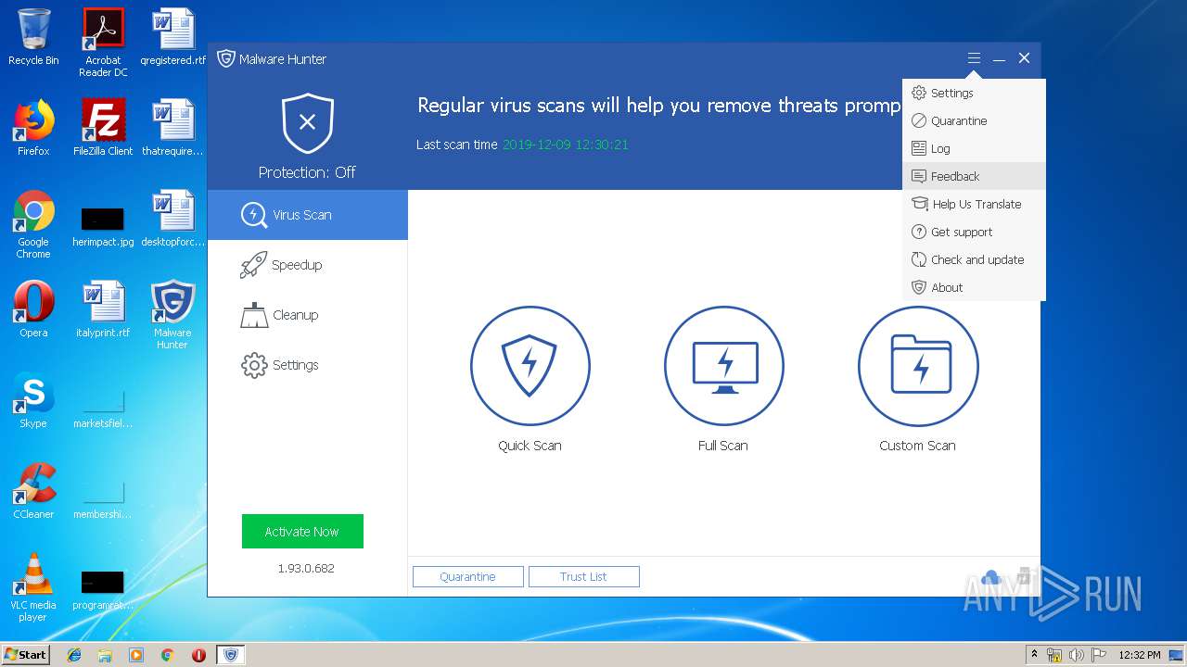The height and width of the screenshot is (667, 1187).
Task: Start a Quick Scan with the shield icon
Action: click(x=530, y=366)
